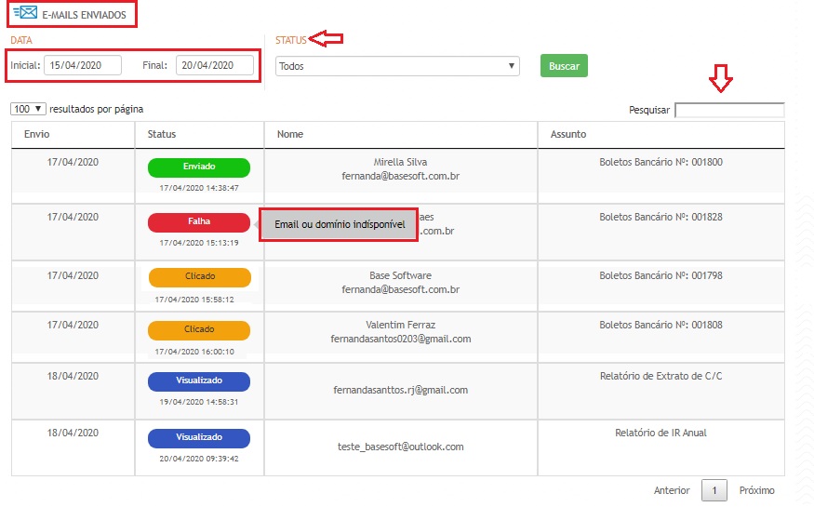Click the Clicado badge for Valentim Ferraz
The width and height of the screenshot is (814, 507).
coord(199,330)
